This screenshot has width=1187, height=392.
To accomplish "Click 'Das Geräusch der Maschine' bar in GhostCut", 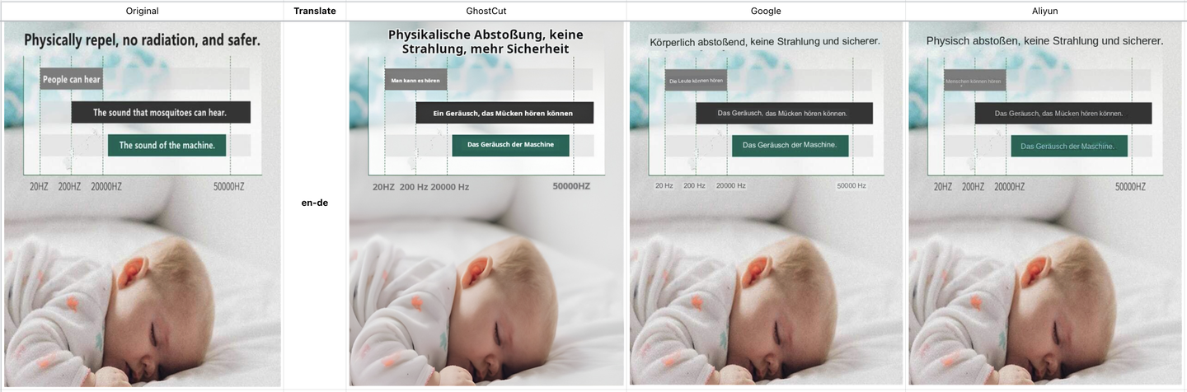I will coord(511,145).
